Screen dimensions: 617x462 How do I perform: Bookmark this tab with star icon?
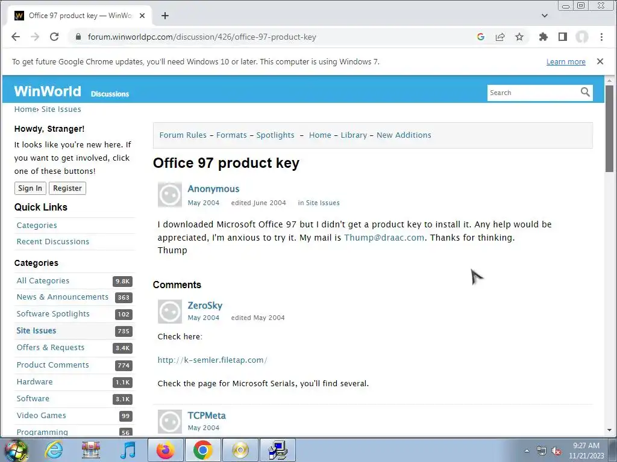519,37
